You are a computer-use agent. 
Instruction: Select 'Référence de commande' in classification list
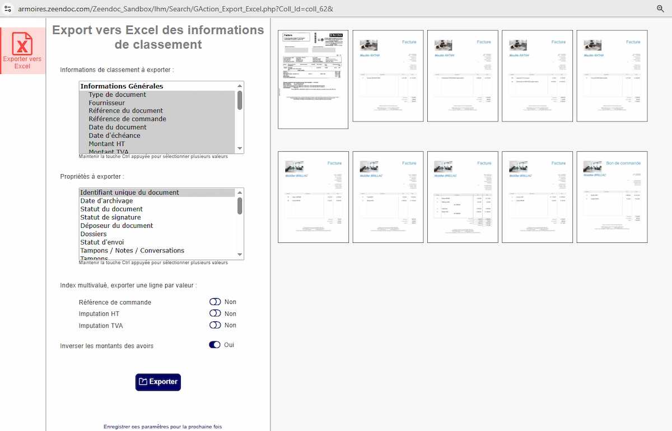click(x=158, y=119)
